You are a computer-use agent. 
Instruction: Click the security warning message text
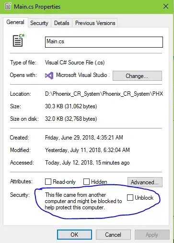point(83,201)
